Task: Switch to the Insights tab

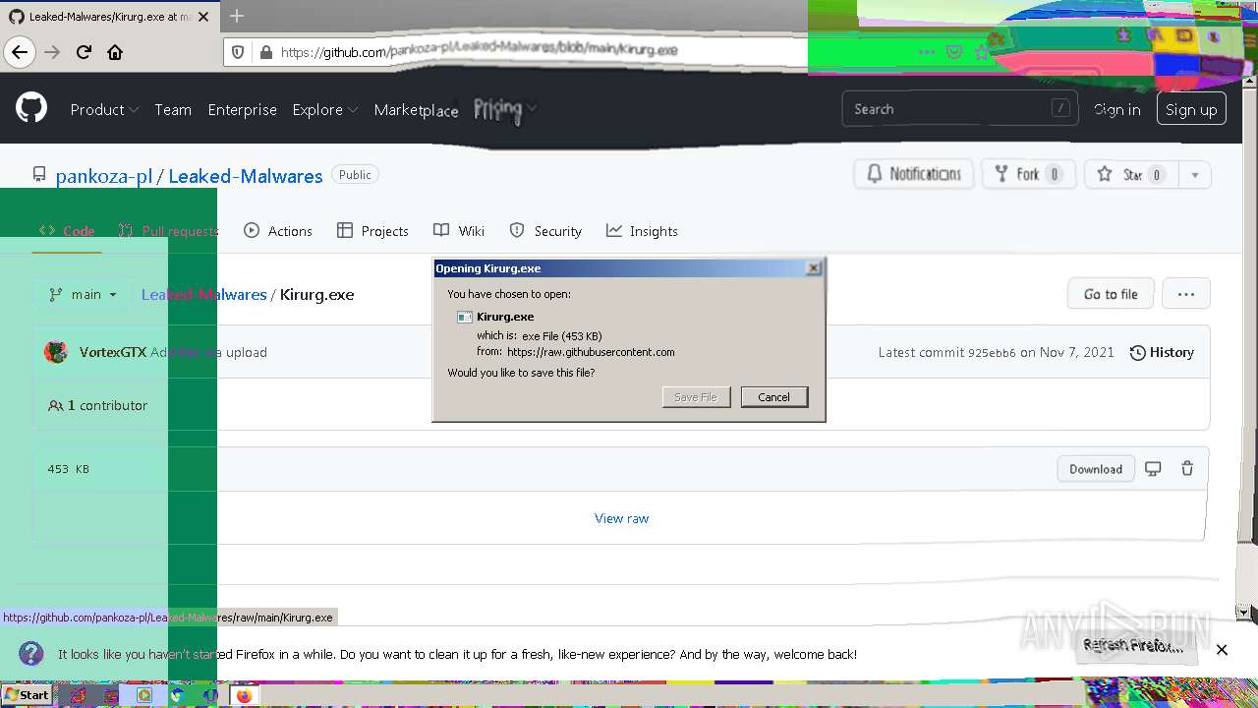Action: [642, 231]
